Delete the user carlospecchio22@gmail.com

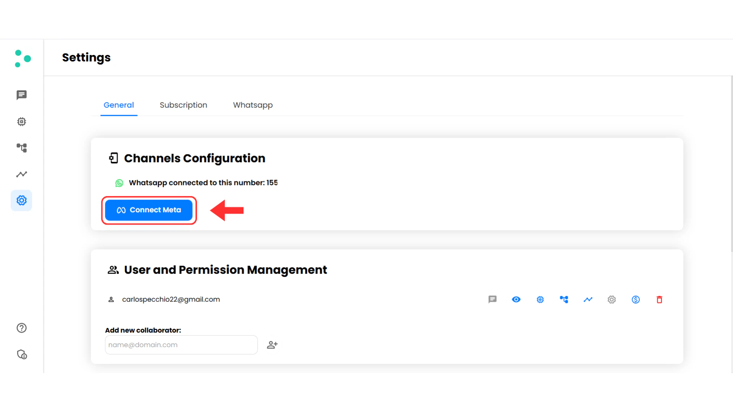(x=659, y=299)
